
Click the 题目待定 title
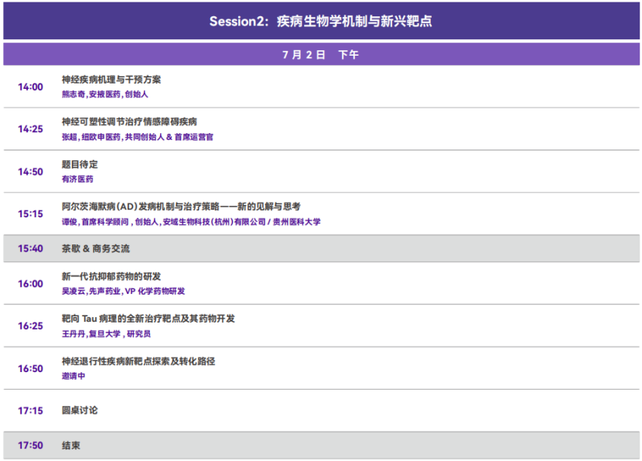(80, 164)
